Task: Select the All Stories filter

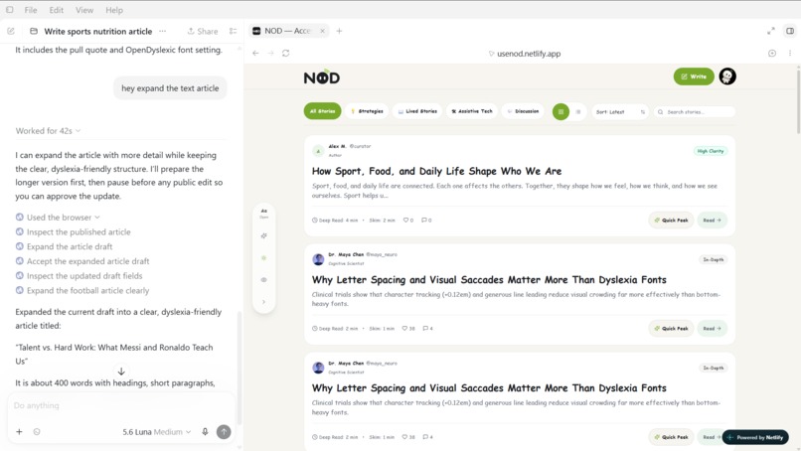Action: pos(322,111)
